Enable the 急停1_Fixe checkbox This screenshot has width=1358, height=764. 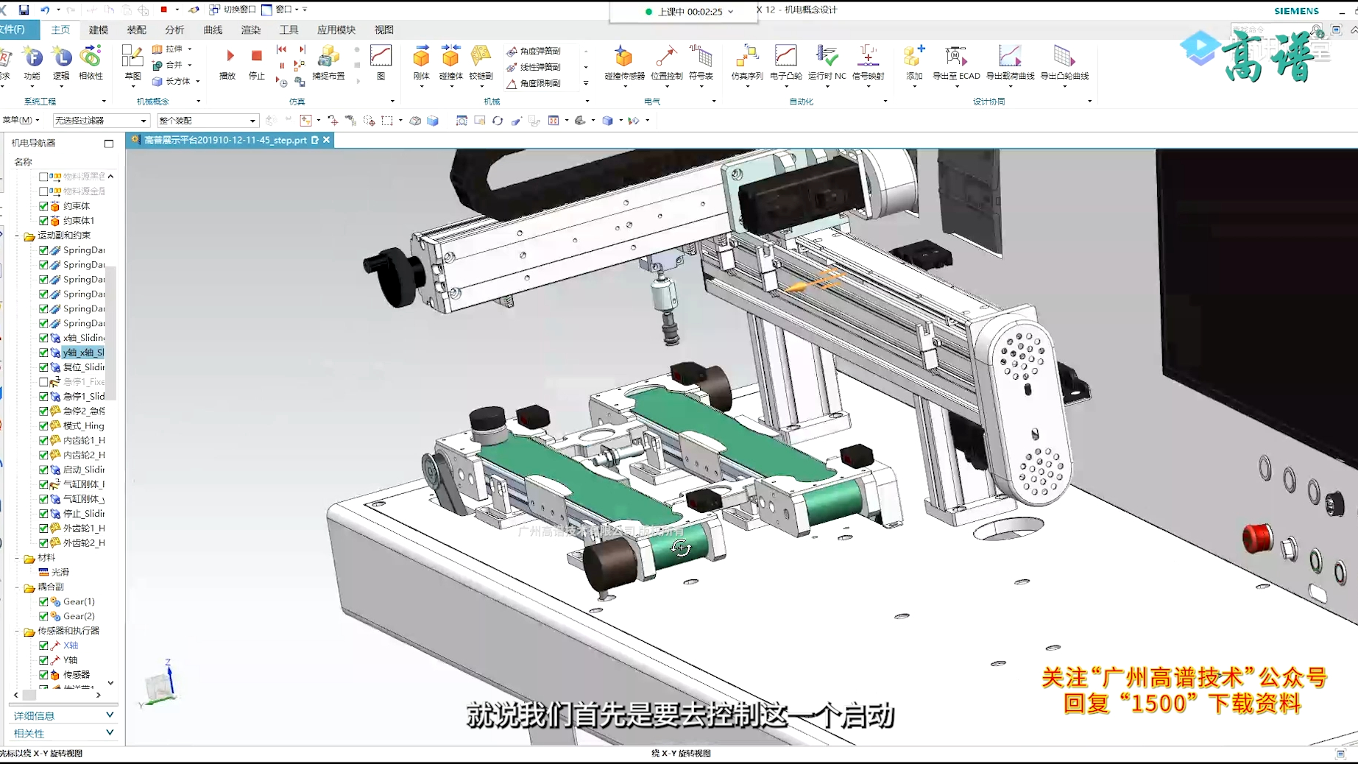[43, 381]
